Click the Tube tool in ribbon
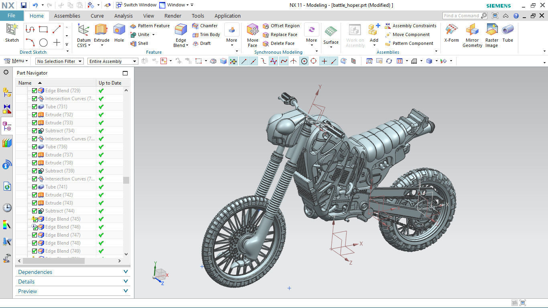 [508, 33]
